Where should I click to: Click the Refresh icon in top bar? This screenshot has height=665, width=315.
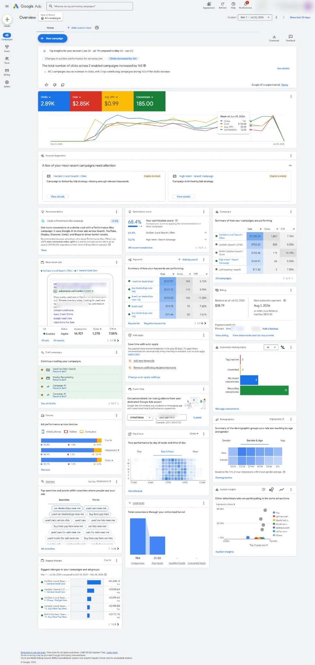223,5
